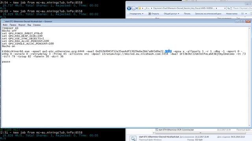Focus the Explorer search field
The image size is (252, 141).
[x=242, y=8]
